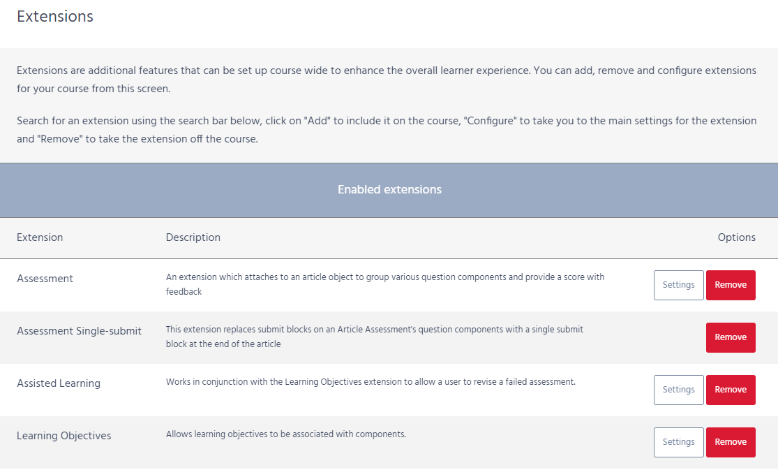Click the Description column header
778x470 pixels.
tap(193, 237)
